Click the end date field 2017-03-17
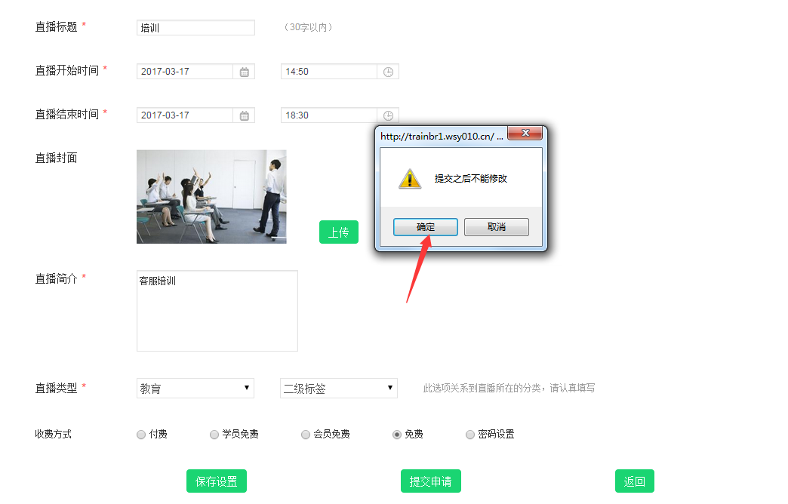788x504 pixels. pyautogui.click(x=184, y=115)
